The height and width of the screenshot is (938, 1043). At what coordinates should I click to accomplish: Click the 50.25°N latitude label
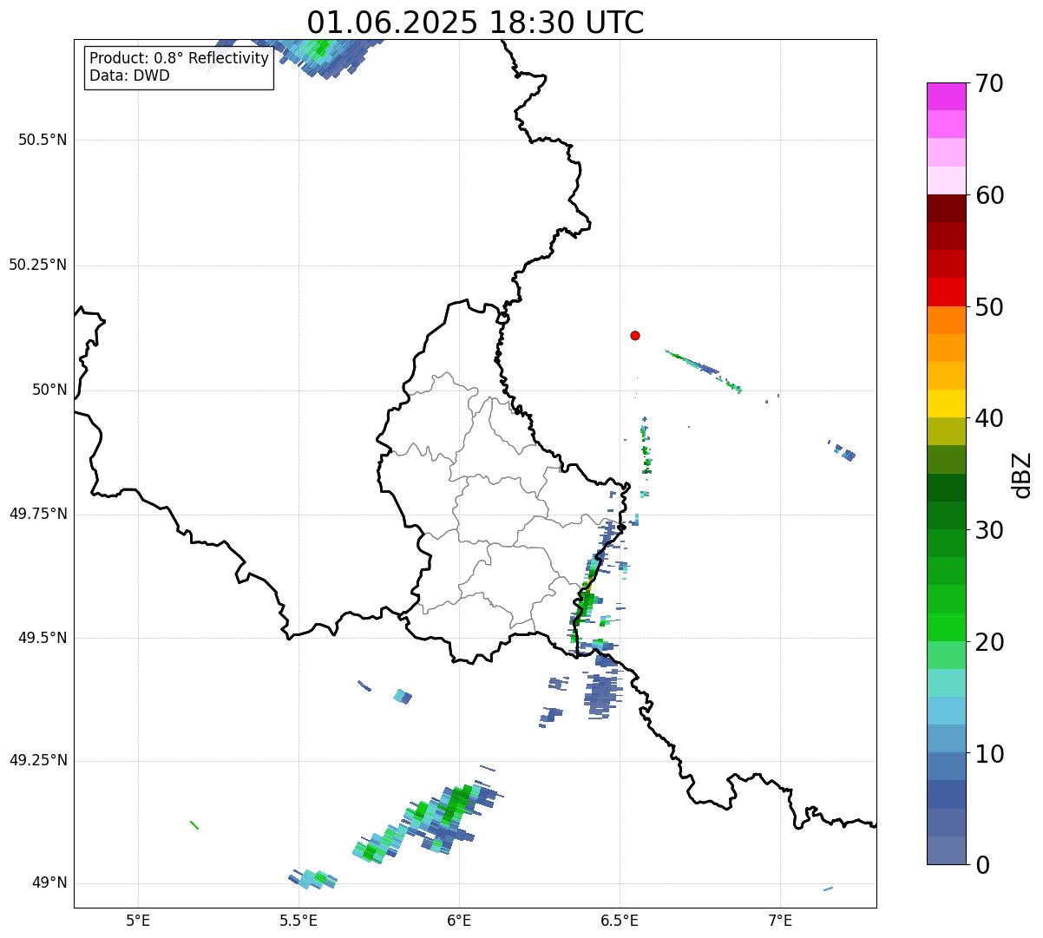tap(38, 265)
